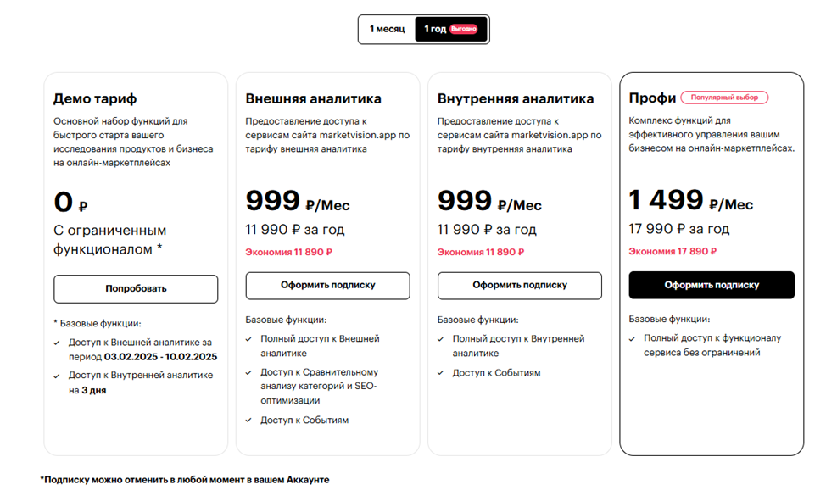This screenshot has height=496, width=826.
Task: Click the Популярный выбор badge
Action: click(x=724, y=98)
